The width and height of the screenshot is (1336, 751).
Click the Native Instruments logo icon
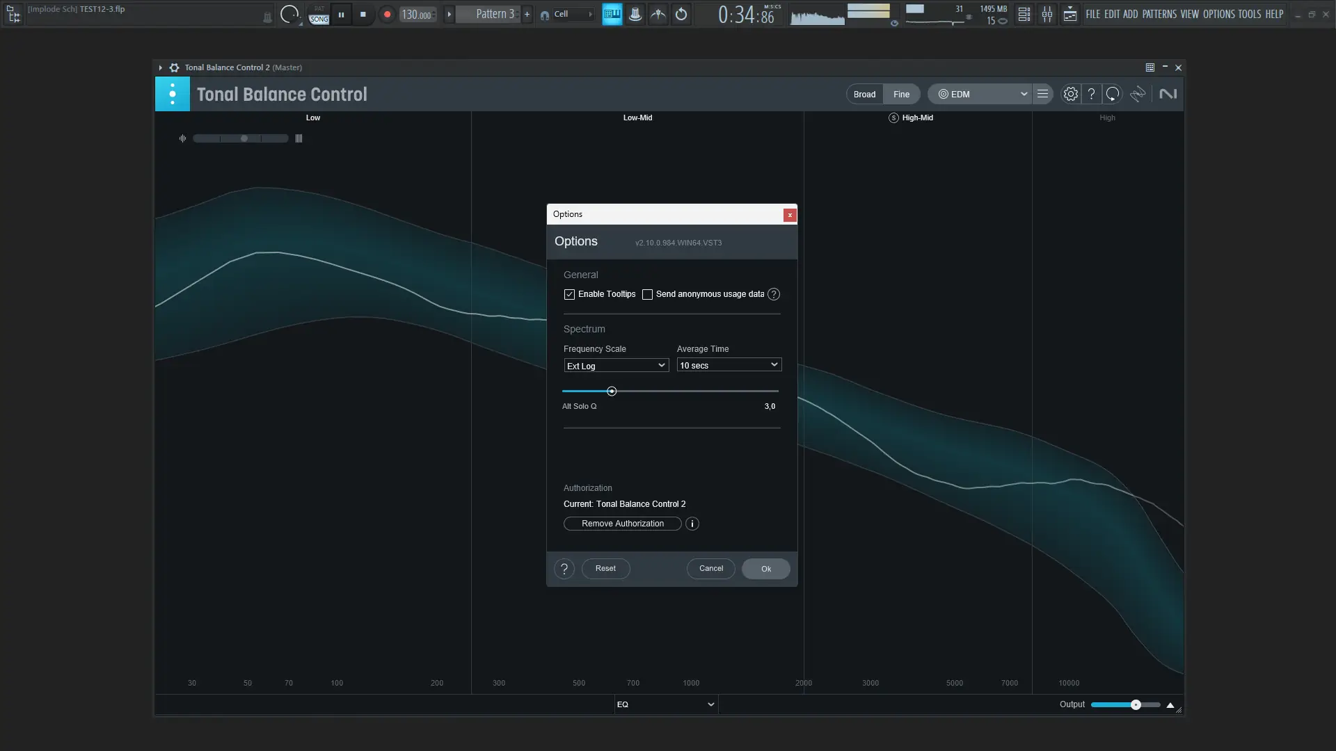pos(1168,94)
